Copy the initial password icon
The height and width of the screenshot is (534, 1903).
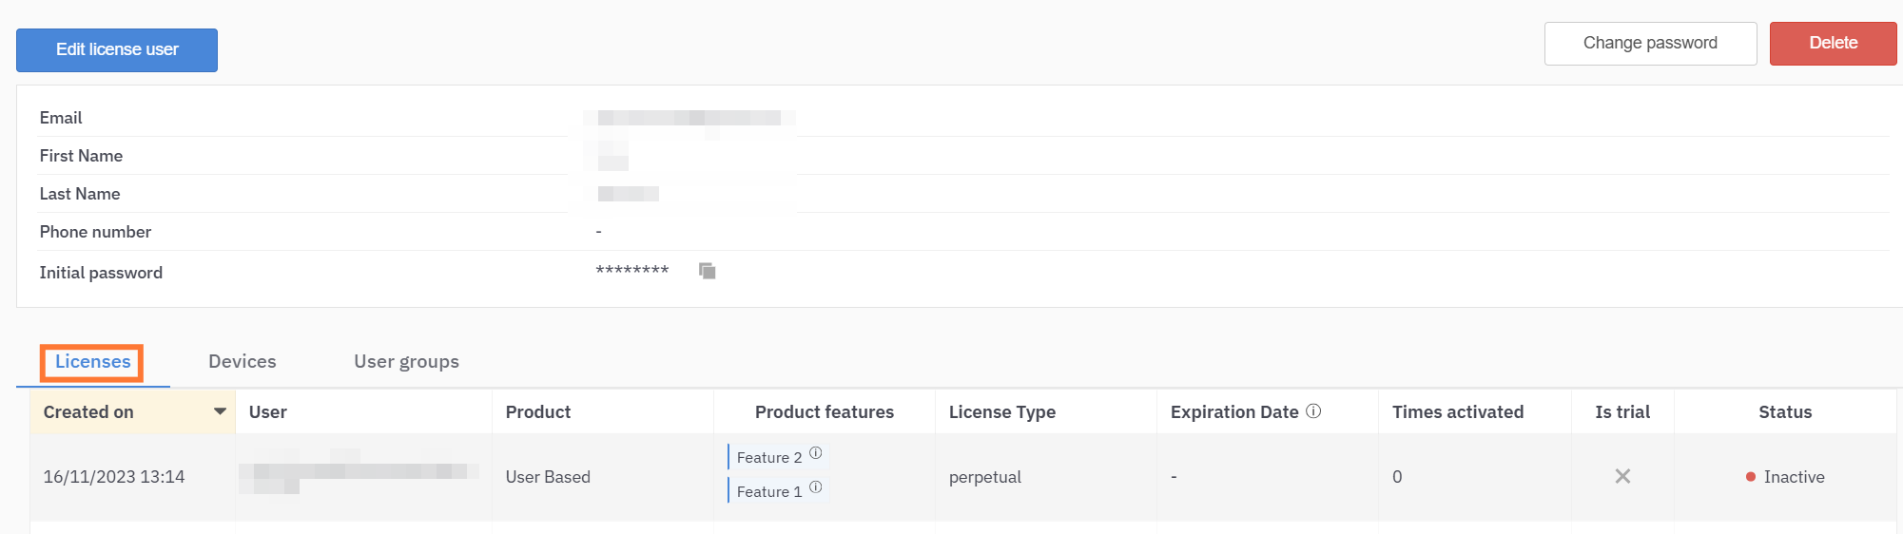point(707,271)
